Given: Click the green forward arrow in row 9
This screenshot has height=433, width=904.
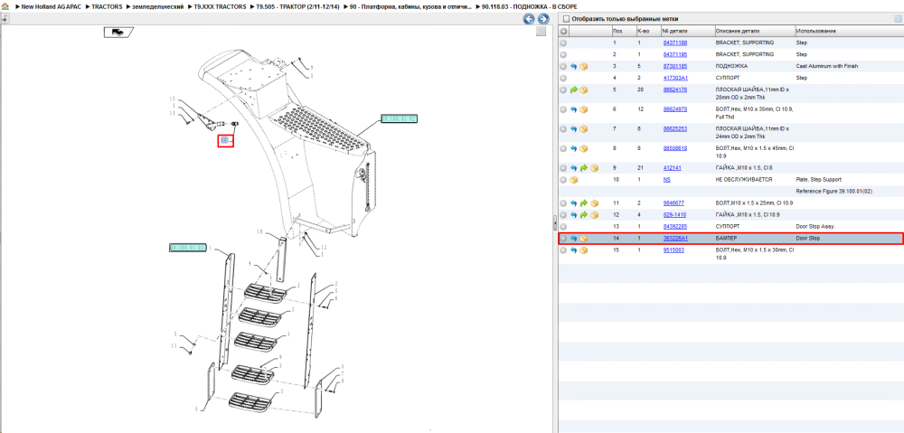Looking at the screenshot, I should (583, 168).
